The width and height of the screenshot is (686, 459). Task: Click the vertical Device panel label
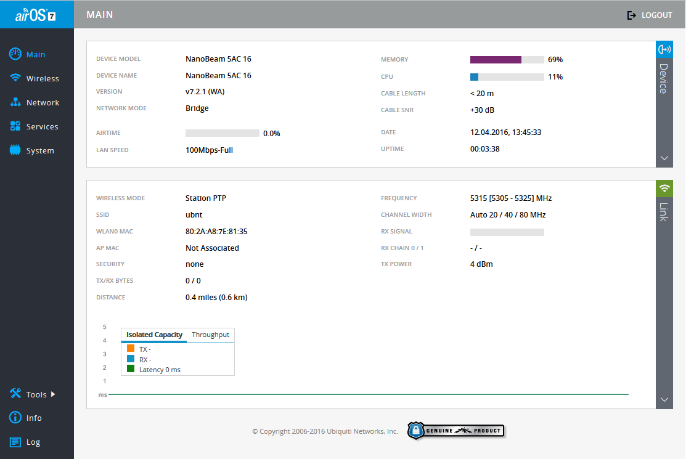pyautogui.click(x=664, y=79)
